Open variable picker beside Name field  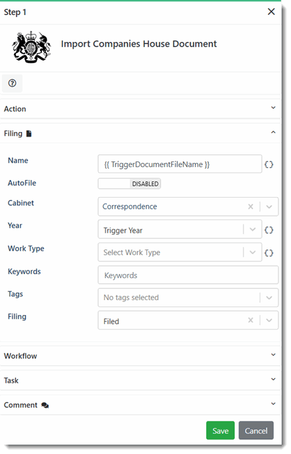pyautogui.click(x=269, y=164)
